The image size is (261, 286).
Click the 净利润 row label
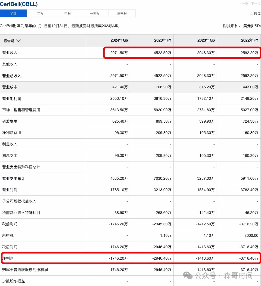pos(8,259)
